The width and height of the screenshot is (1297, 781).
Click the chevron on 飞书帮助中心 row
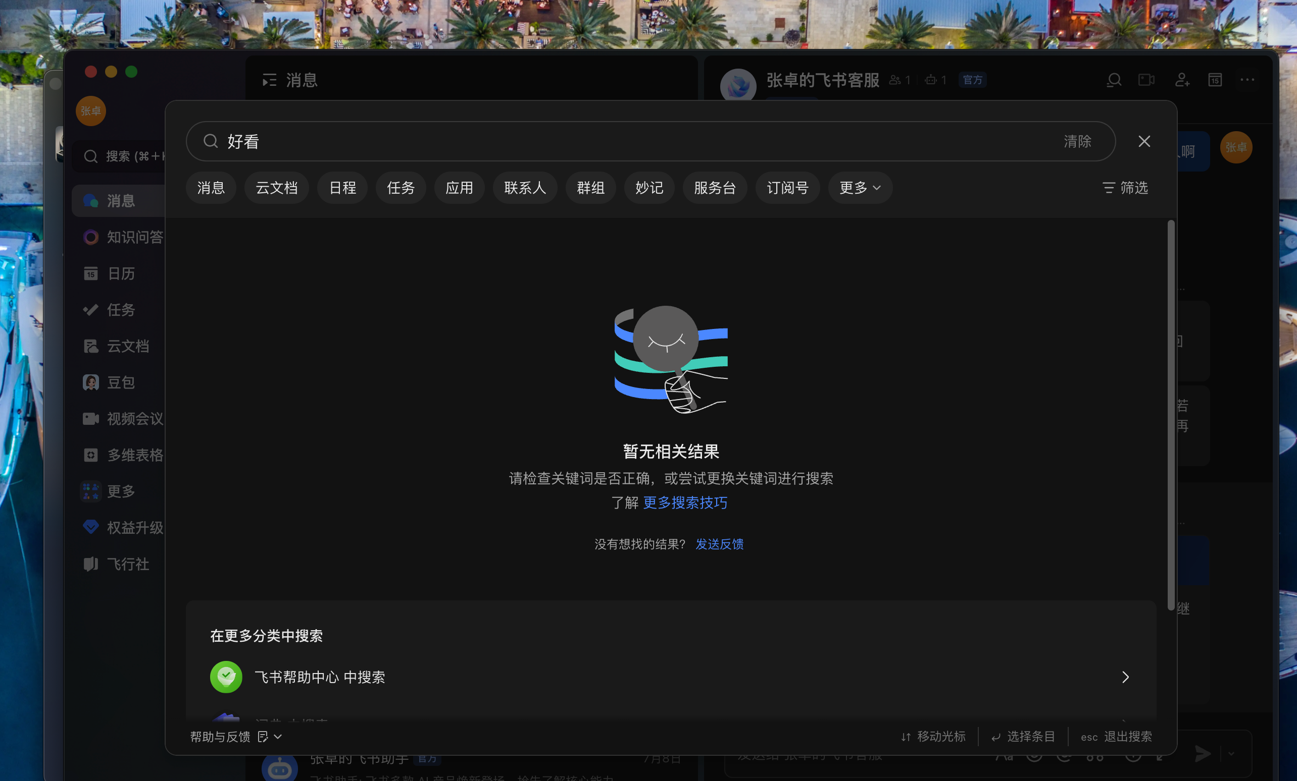click(1125, 677)
